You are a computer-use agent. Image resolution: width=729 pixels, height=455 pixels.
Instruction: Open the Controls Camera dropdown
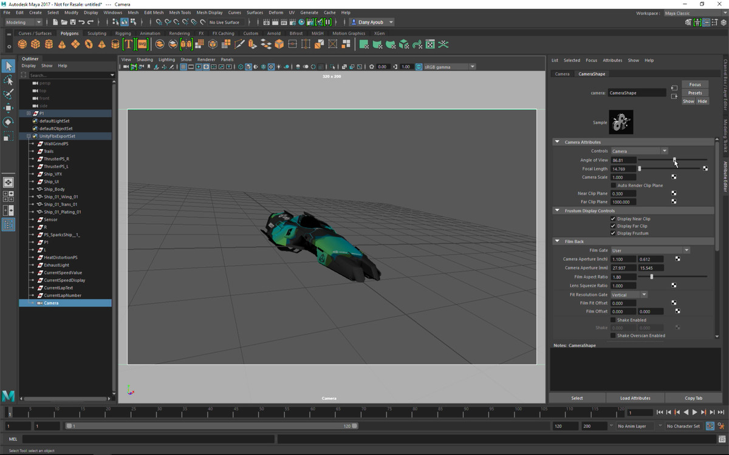pos(639,151)
